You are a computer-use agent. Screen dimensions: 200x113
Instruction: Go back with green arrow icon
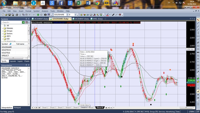point(38,15)
